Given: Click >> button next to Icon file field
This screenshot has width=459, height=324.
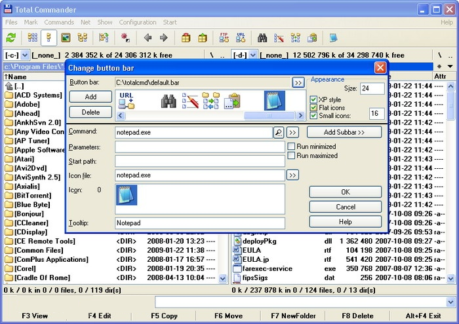Looking at the screenshot, I should click(292, 175).
